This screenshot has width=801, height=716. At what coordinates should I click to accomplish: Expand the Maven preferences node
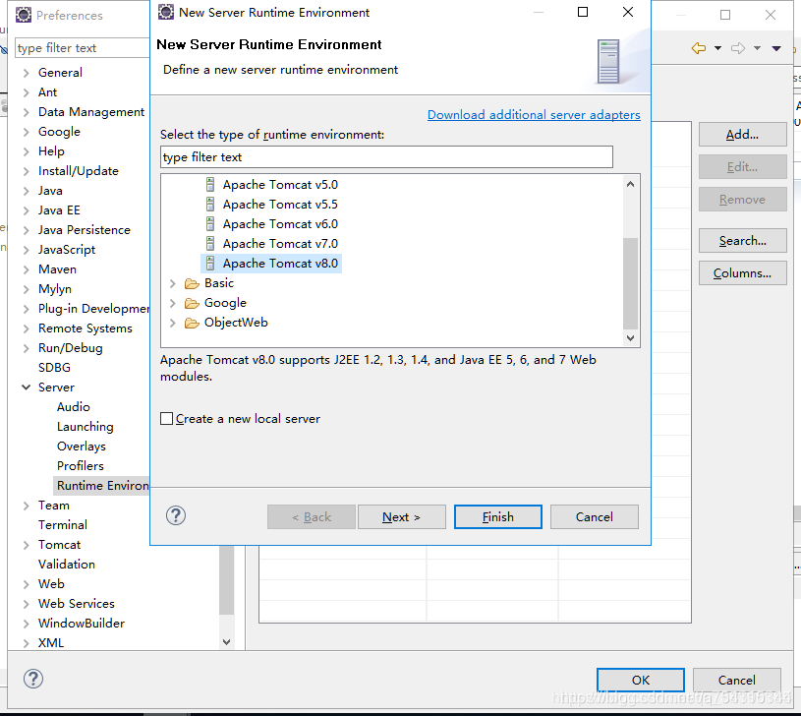pyautogui.click(x=27, y=269)
